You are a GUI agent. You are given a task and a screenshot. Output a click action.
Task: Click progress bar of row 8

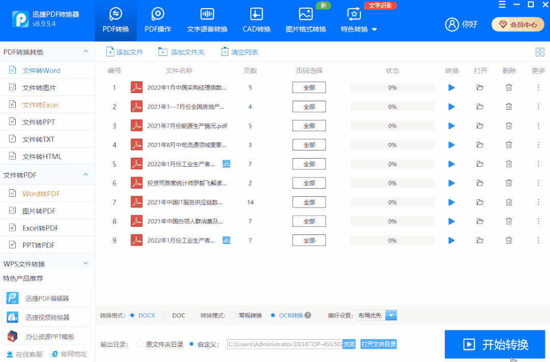coord(392,221)
